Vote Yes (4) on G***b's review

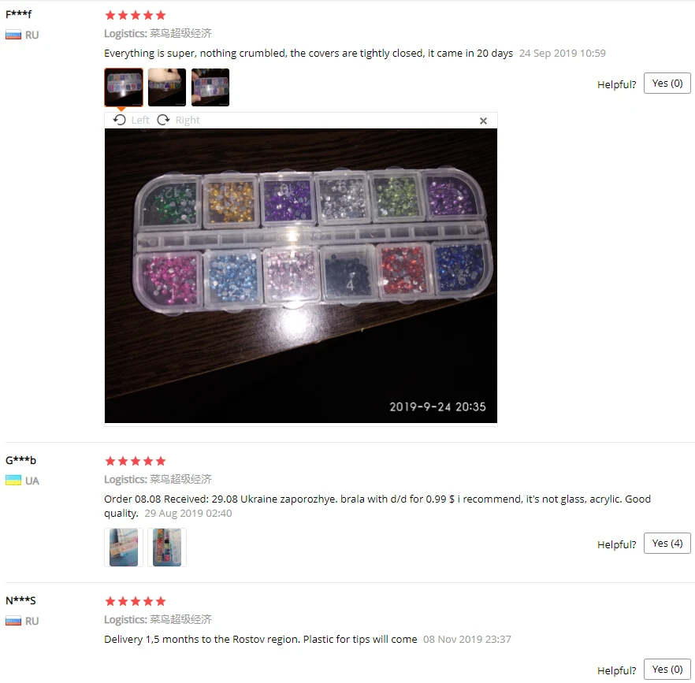tap(667, 543)
